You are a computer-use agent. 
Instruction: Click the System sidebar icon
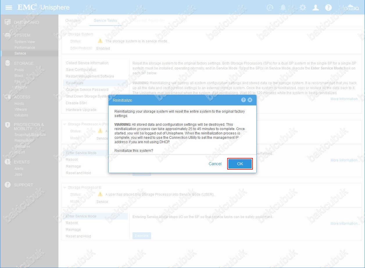tap(8, 35)
